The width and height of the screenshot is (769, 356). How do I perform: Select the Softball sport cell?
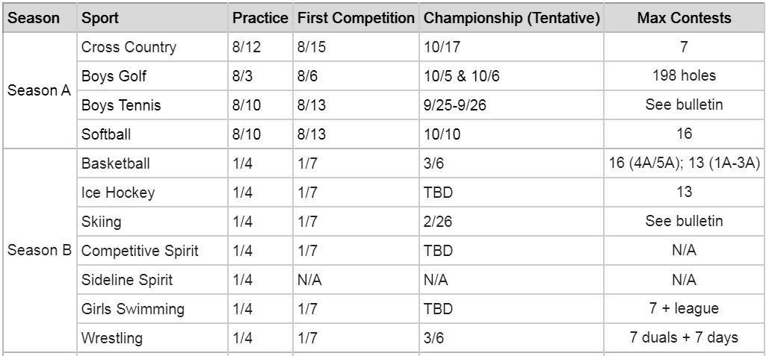pyautogui.click(x=105, y=134)
